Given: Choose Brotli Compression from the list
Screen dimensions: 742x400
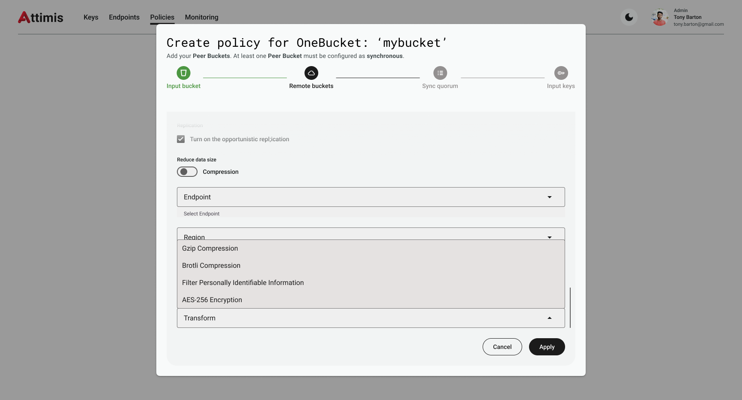Looking at the screenshot, I should [x=211, y=266].
